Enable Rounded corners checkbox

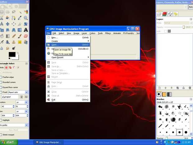pos(1,82)
